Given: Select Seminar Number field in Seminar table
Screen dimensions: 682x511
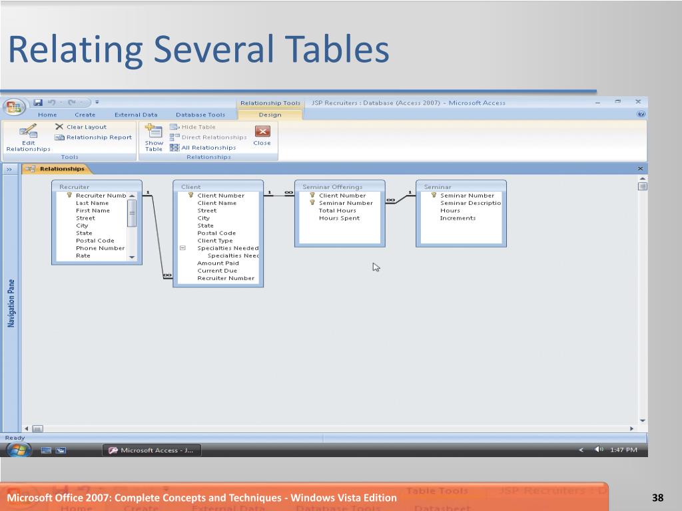Looking at the screenshot, I should 467,196.
